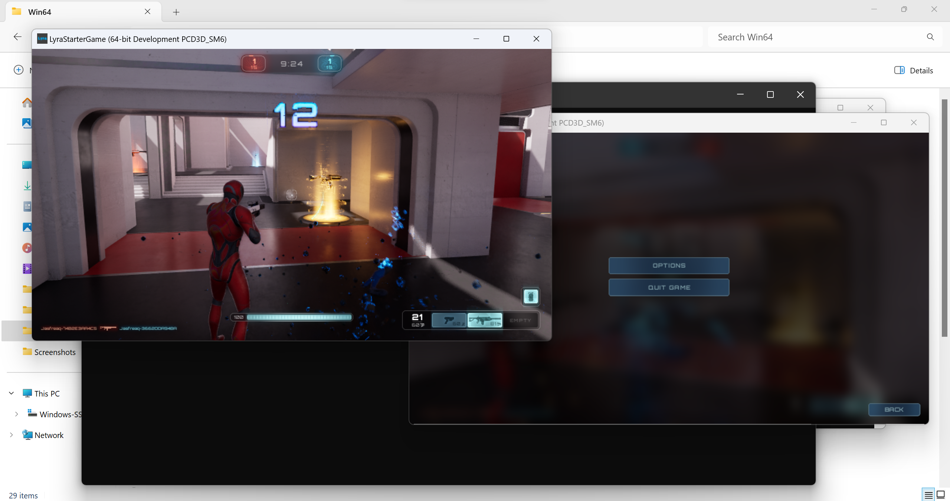
Task: Open a new Explorer tab with plus
Action: pos(176,12)
